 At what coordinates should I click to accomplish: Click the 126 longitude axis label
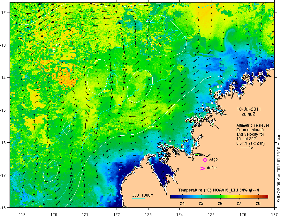(x=243, y=214)
